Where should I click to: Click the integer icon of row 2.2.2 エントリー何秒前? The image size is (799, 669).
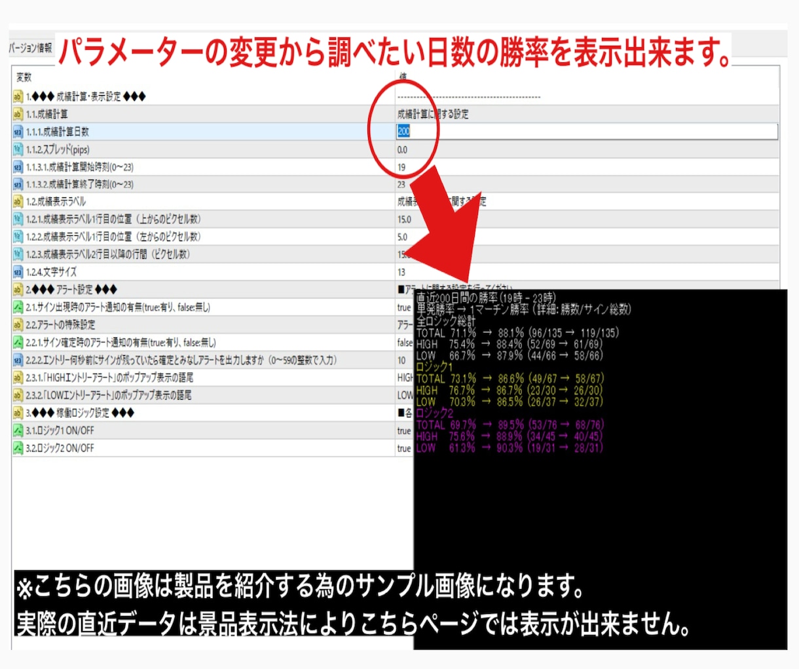tap(18, 360)
